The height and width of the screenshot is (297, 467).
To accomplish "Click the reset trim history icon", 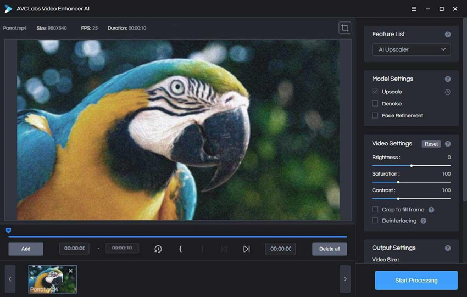I will pyautogui.click(x=158, y=249).
